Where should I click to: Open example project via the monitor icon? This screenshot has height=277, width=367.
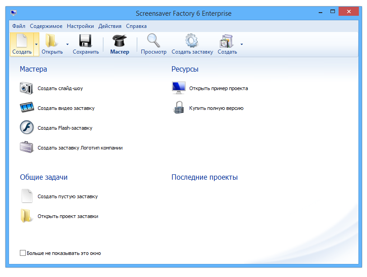pyautogui.click(x=178, y=87)
